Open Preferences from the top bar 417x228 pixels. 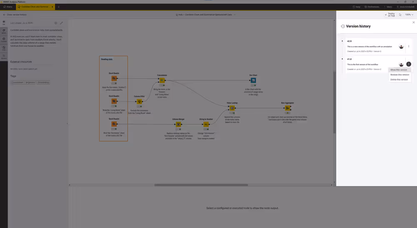click(x=371, y=7)
